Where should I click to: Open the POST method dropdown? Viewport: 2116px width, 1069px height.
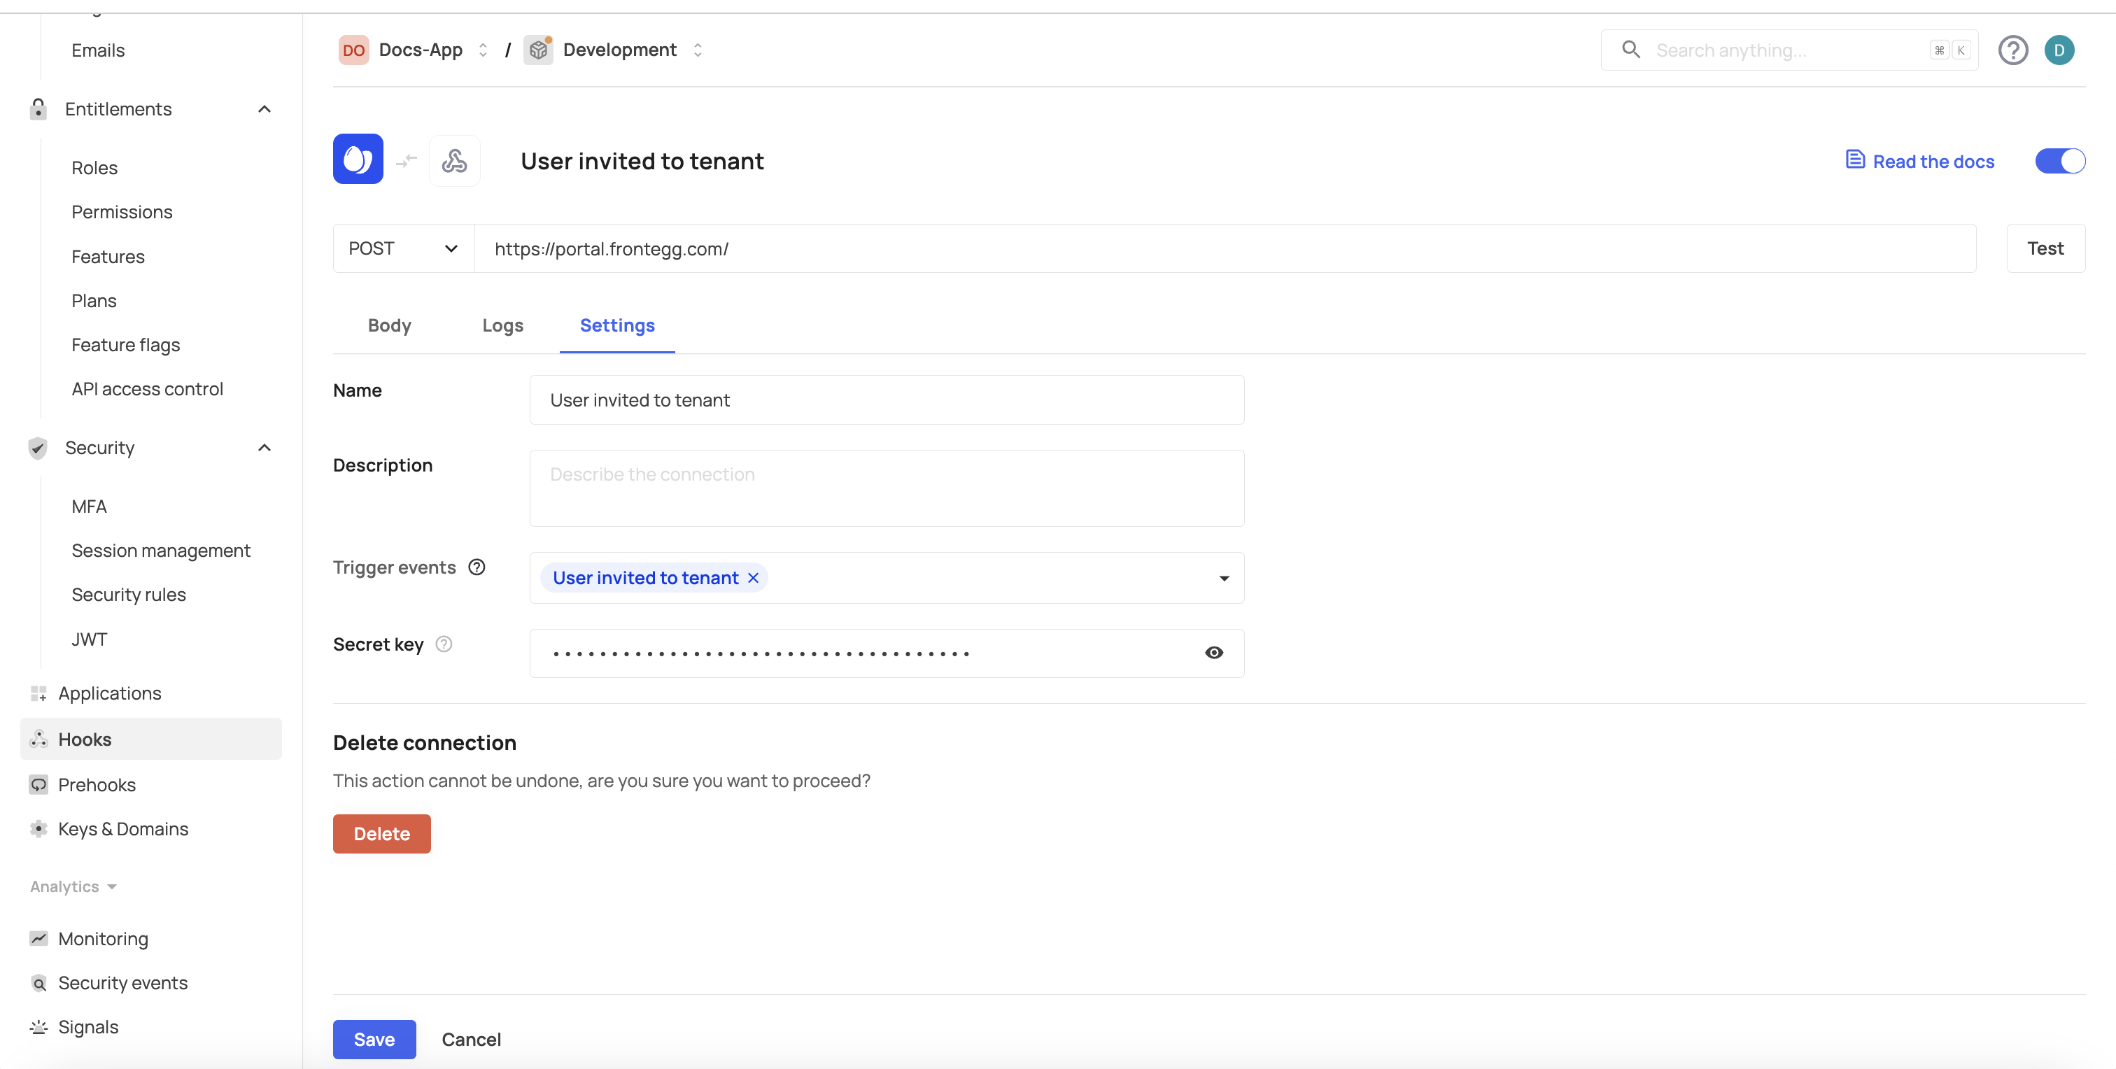pos(402,249)
